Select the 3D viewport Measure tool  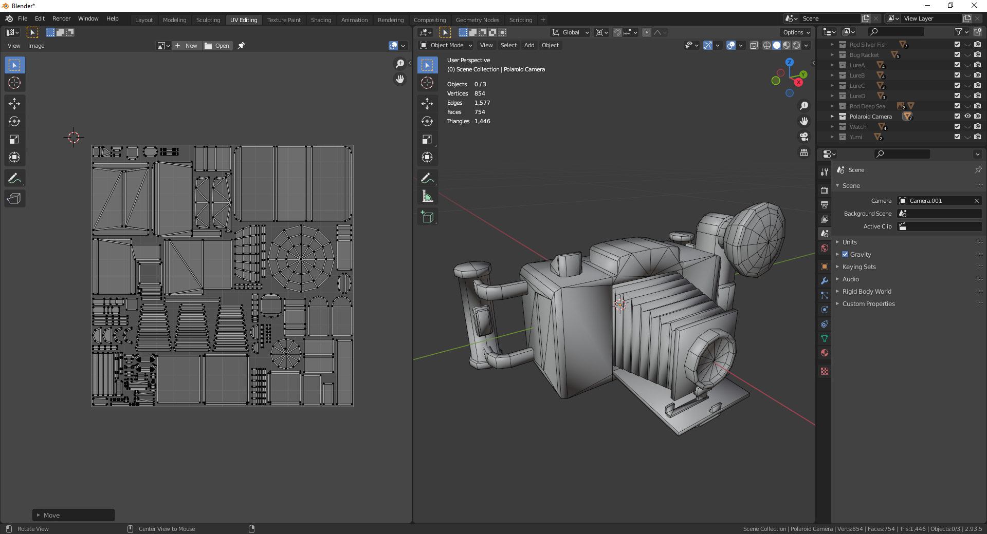click(427, 196)
